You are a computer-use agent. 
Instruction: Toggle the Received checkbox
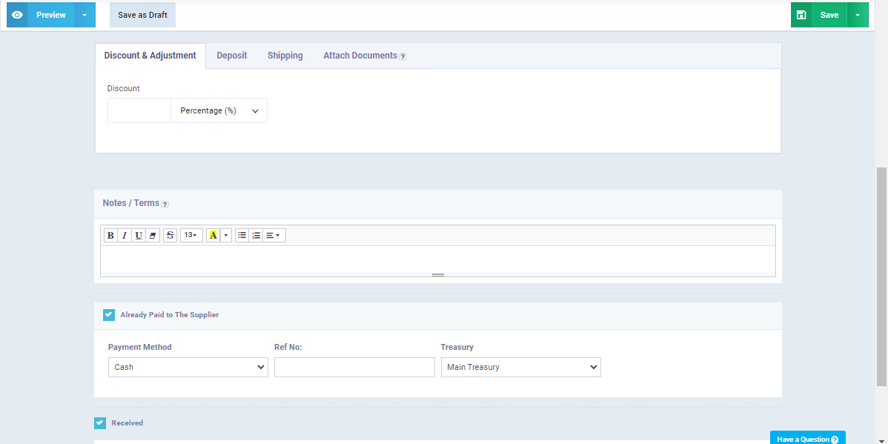click(x=100, y=423)
